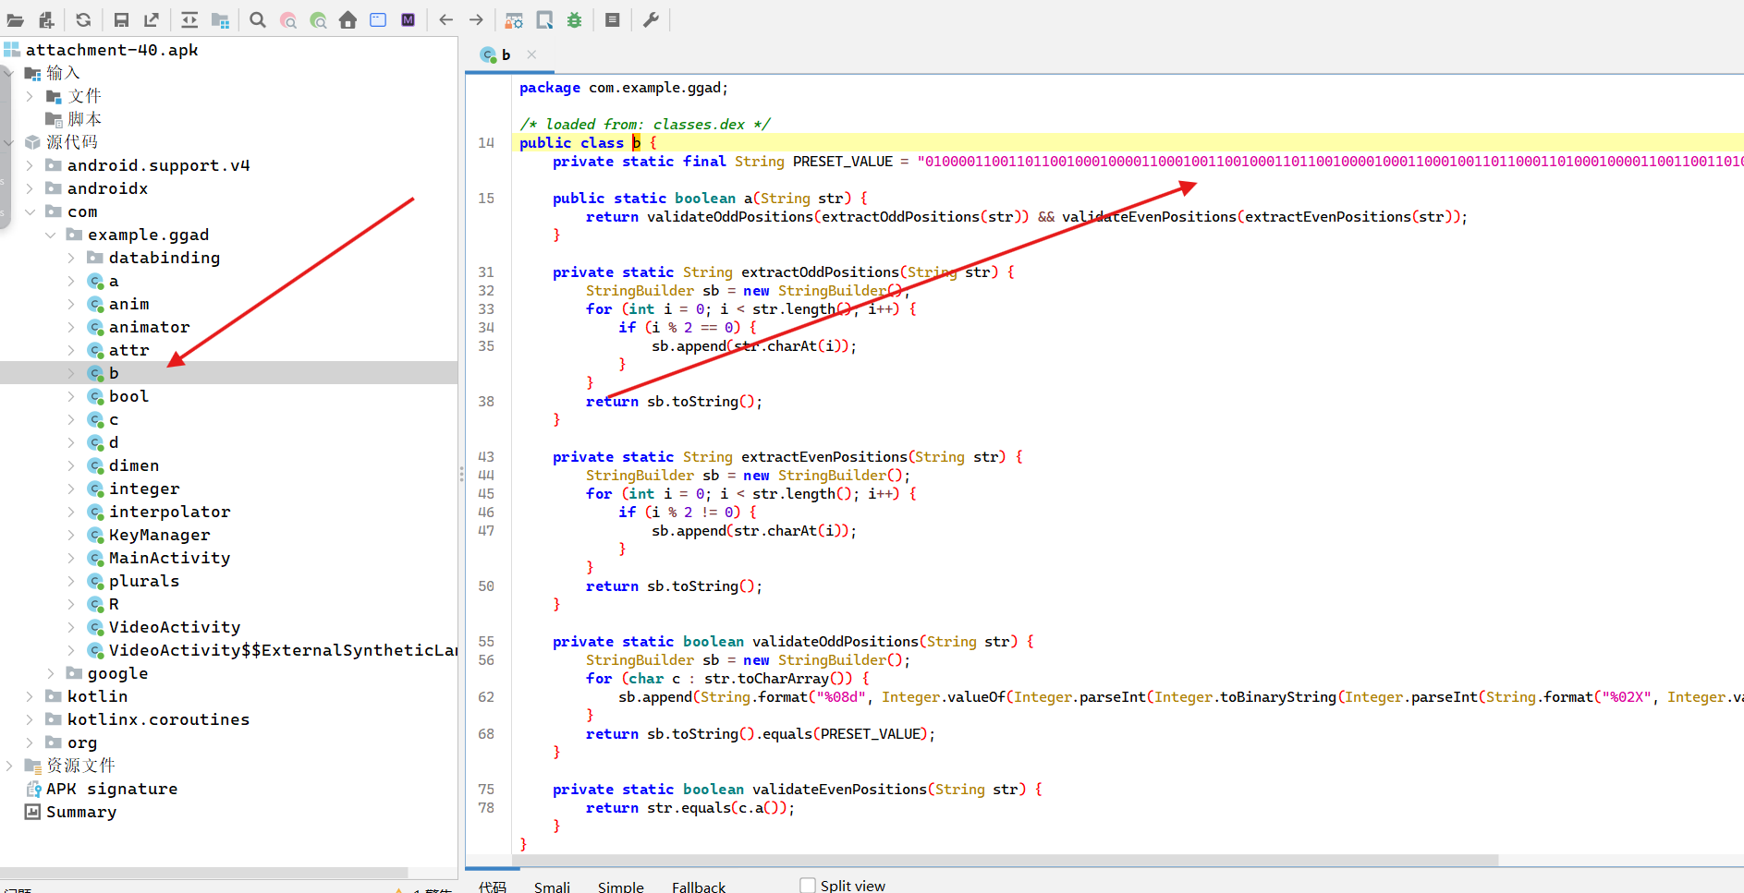Viewport: 1744px width, 893px height.
Task: Navigate forward with right arrow
Action: [x=476, y=19]
